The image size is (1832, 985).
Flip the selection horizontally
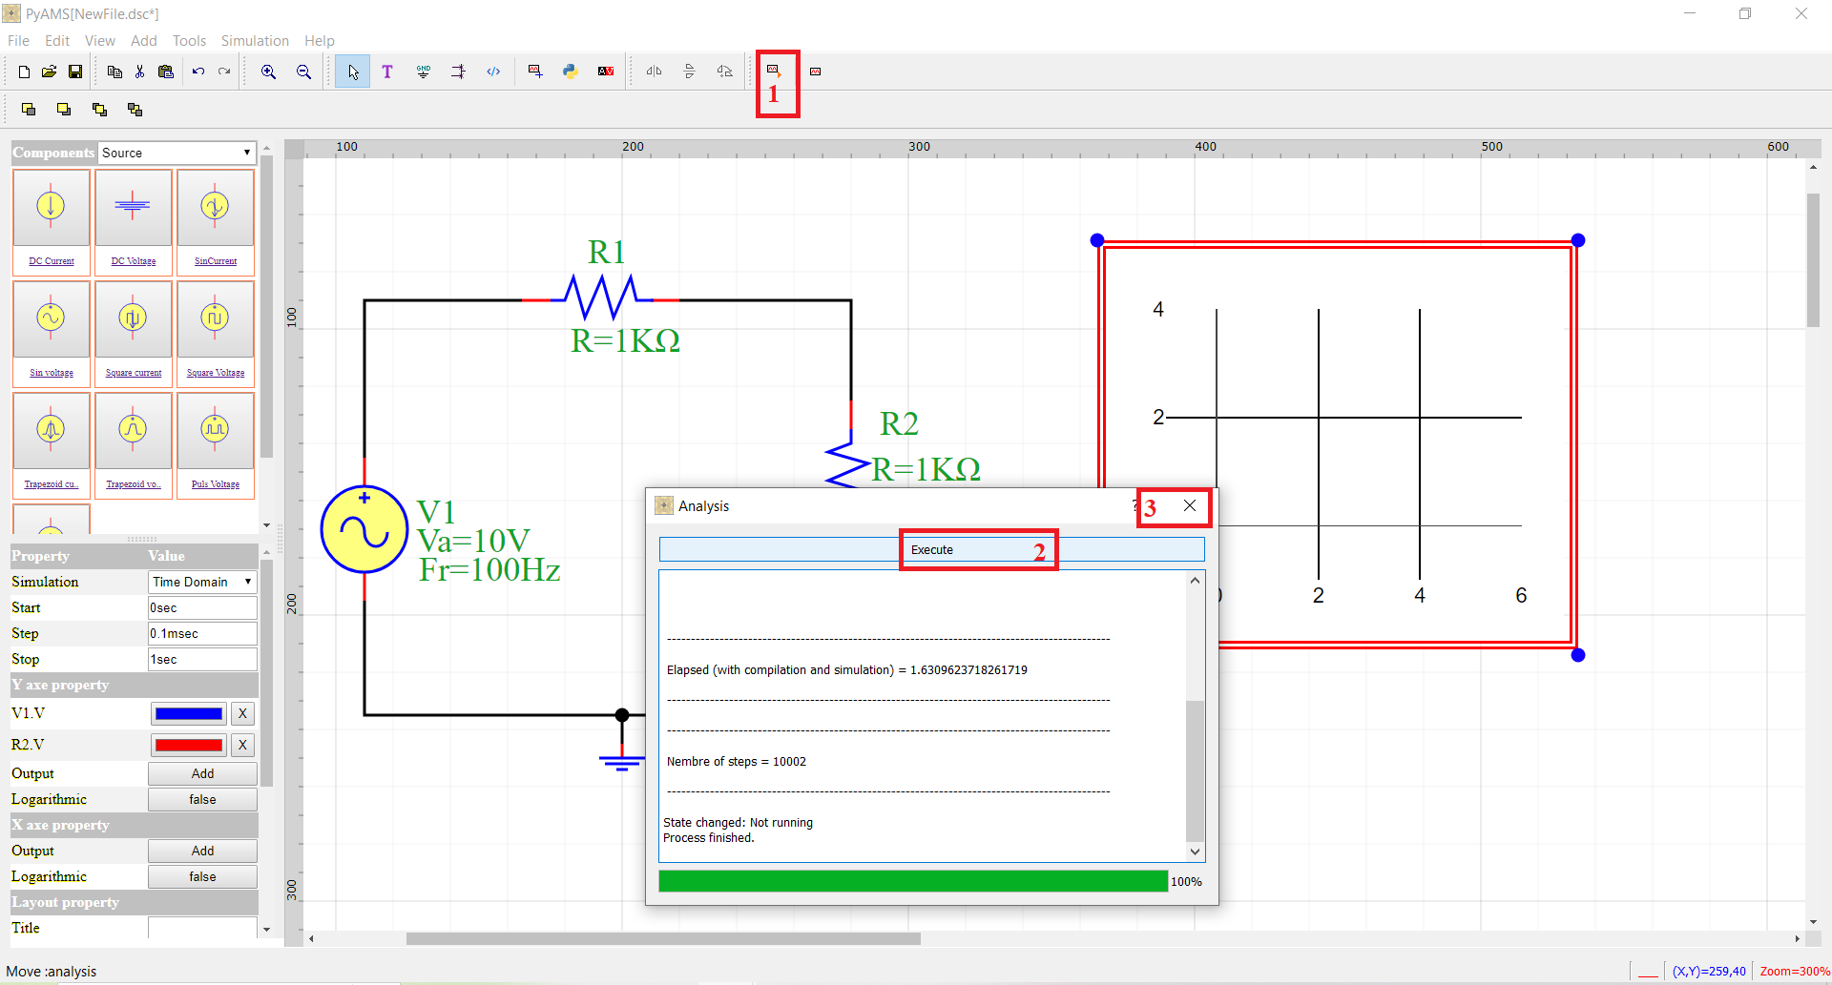point(655,72)
